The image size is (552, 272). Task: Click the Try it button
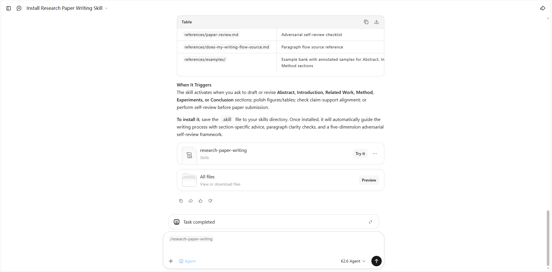(x=360, y=154)
